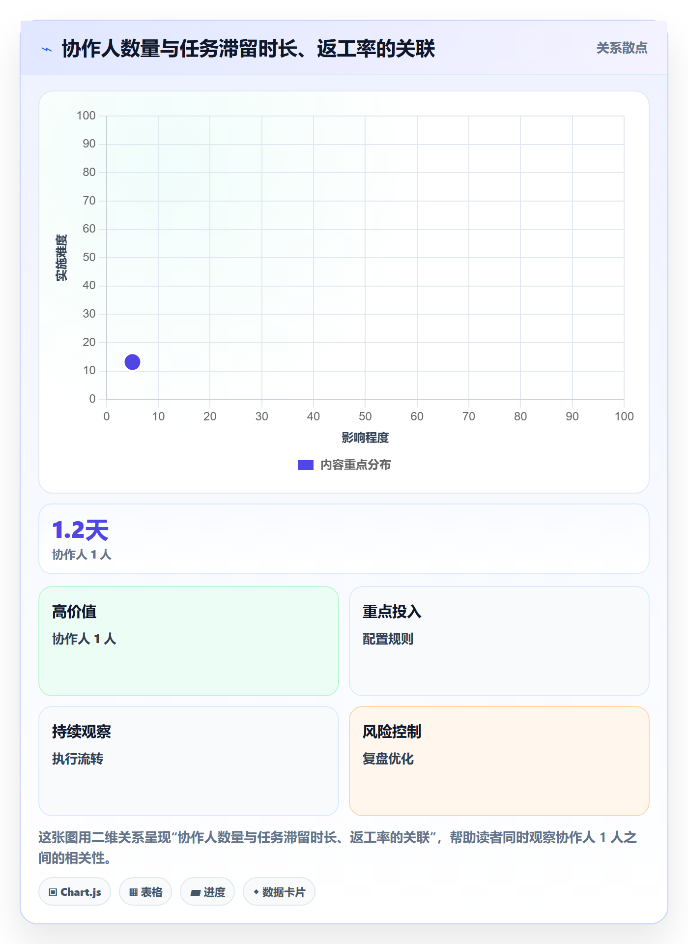Click the chart title "协作人数量与任务滞留时长、返工率的关联"

[x=248, y=49]
